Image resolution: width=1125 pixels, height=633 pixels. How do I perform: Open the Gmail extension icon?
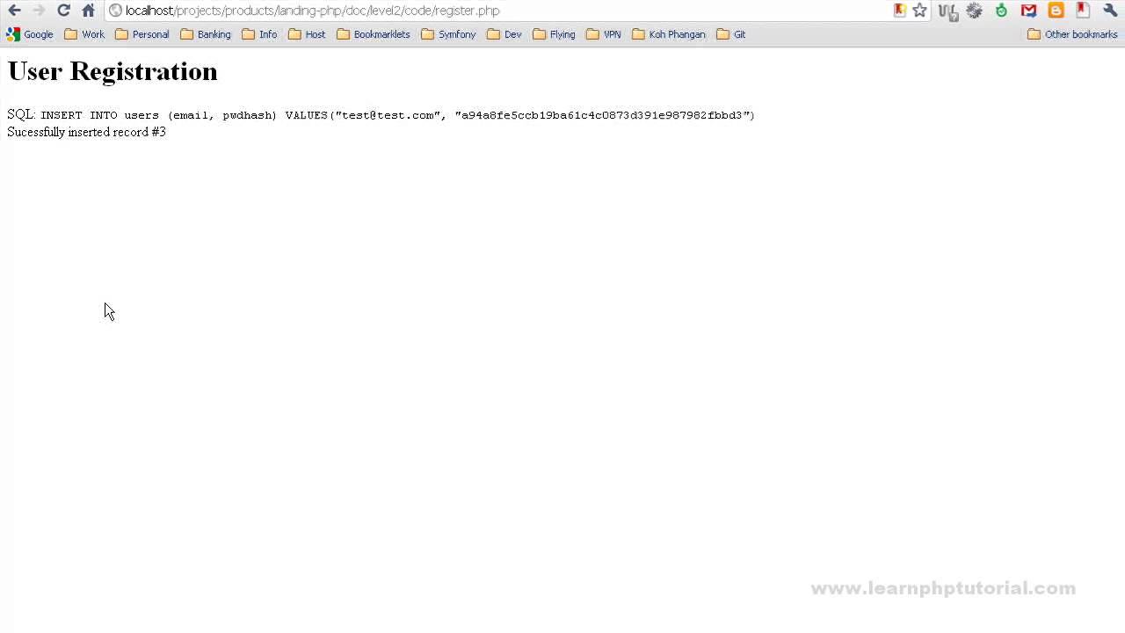[1028, 11]
